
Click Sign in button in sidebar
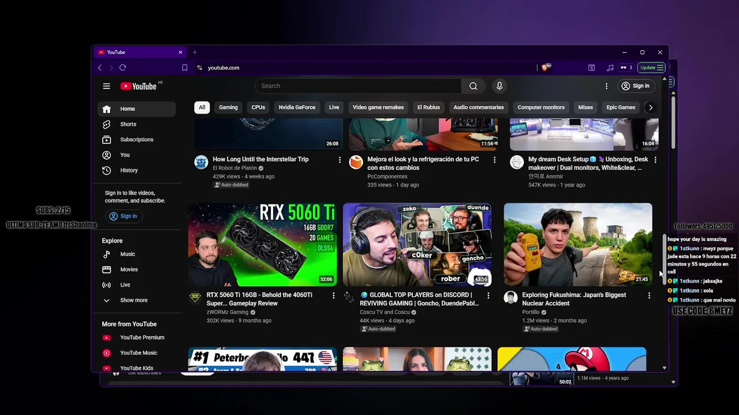(x=124, y=216)
